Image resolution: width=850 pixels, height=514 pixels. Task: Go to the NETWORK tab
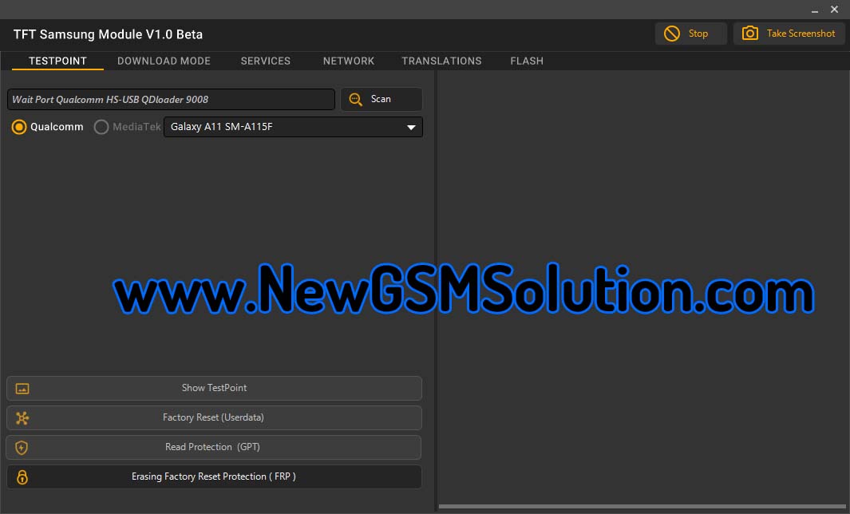click(x=349, y=61)
